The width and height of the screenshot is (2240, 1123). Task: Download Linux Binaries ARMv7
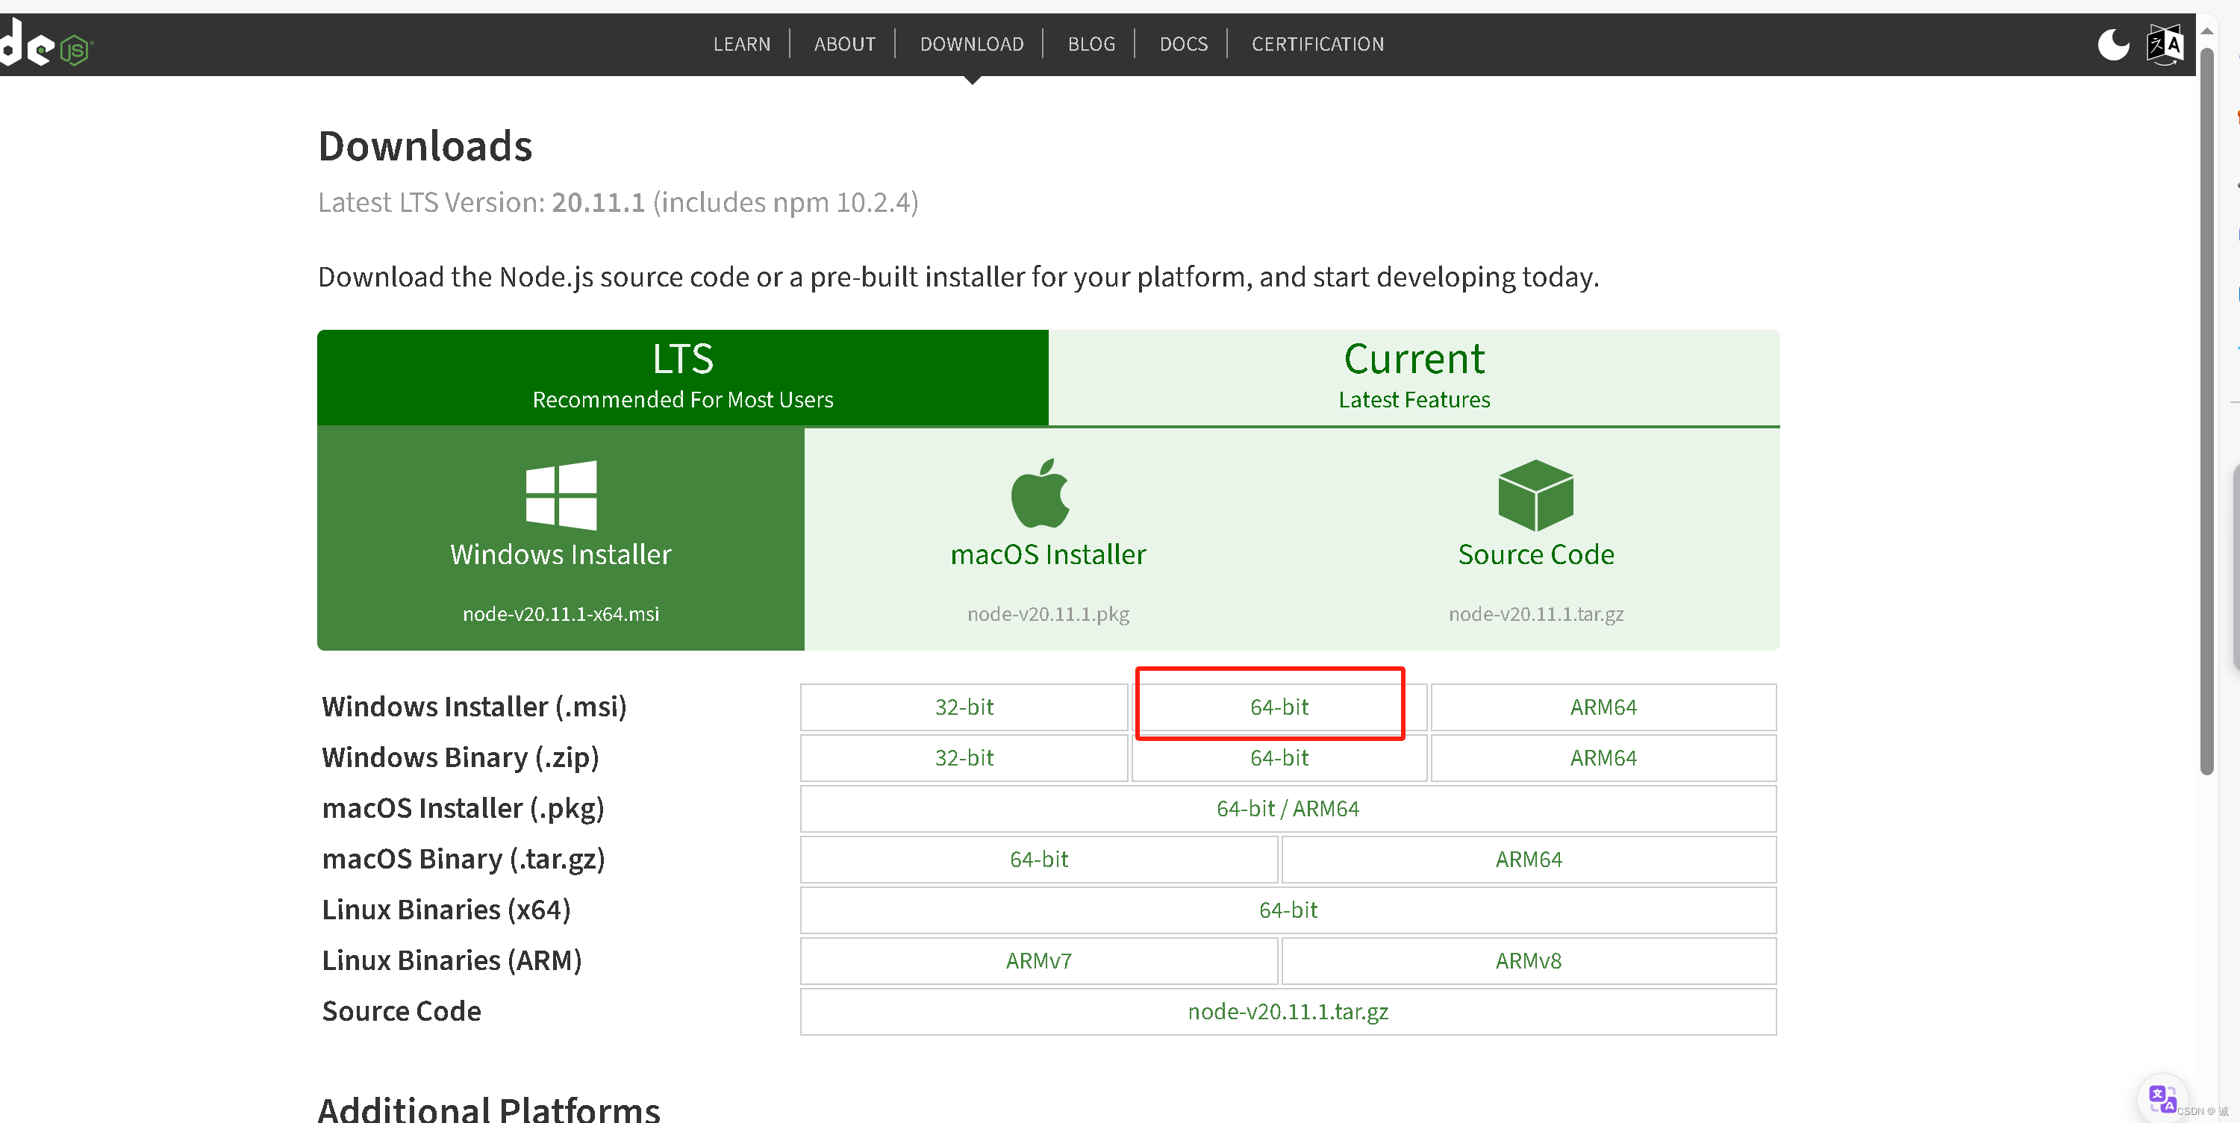coord(1038,961)
